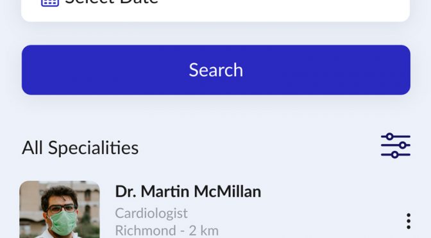Click the Cardiologist speciality label
This screenshot has width=431, height=238.
[x=151, y=213]
